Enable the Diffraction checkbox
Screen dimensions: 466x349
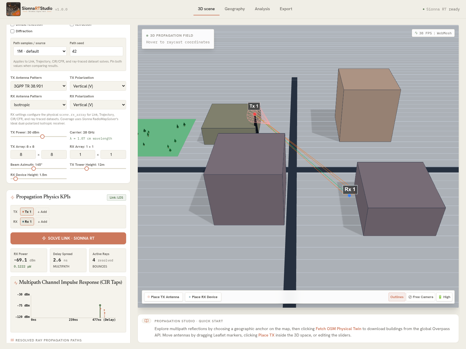13,31
